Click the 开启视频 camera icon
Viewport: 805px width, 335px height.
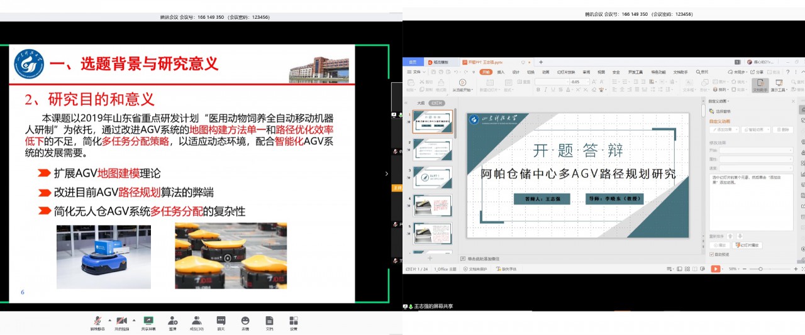coord(121,321)
